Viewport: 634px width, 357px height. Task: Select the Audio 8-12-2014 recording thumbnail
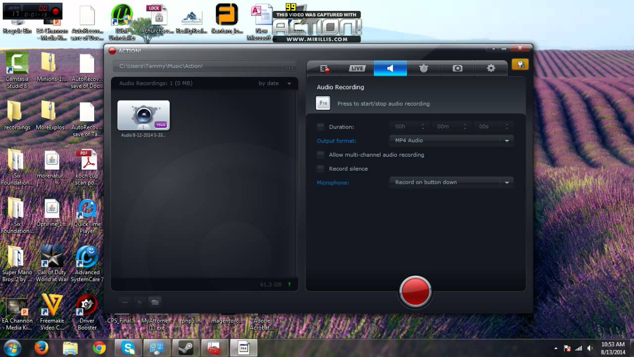coord(143,116)
